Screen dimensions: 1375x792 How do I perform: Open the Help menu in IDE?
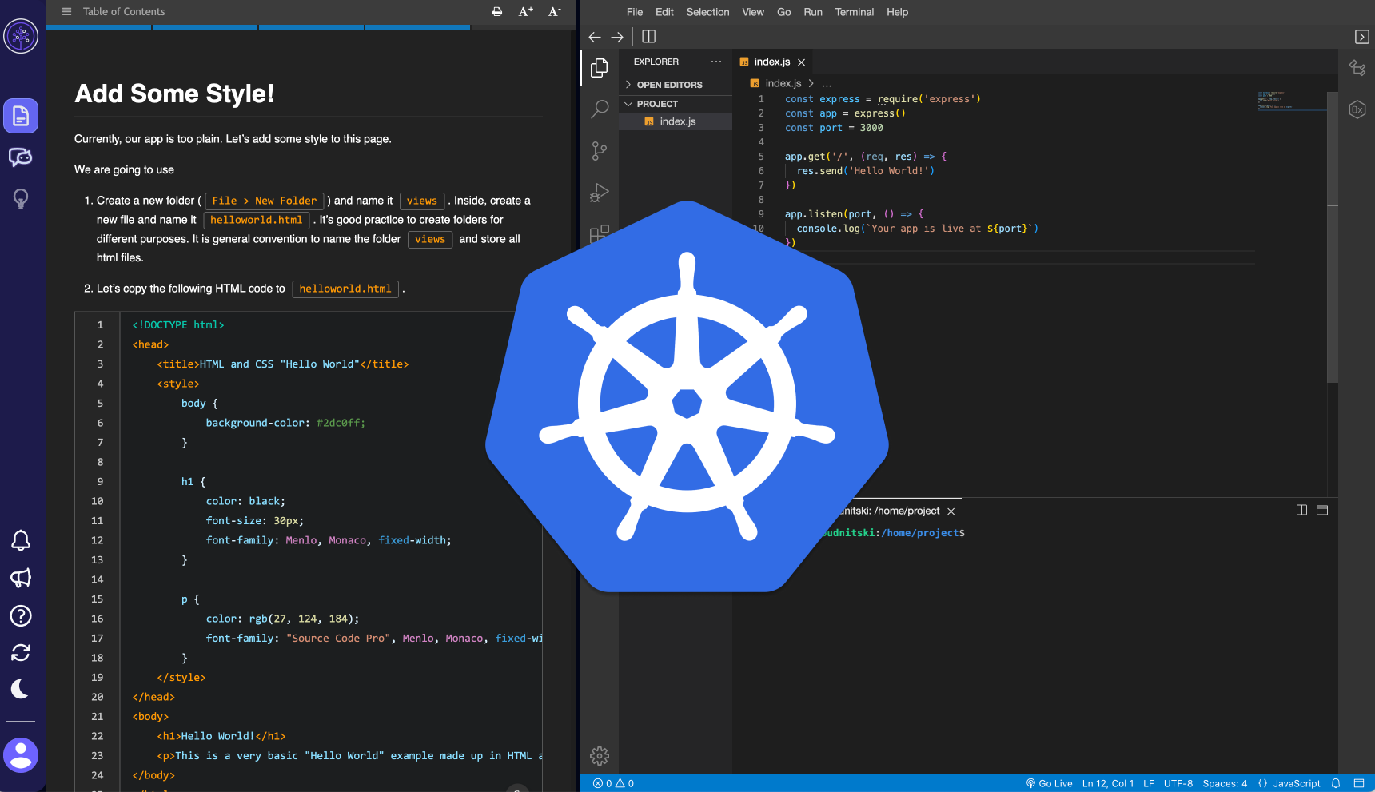897,12
